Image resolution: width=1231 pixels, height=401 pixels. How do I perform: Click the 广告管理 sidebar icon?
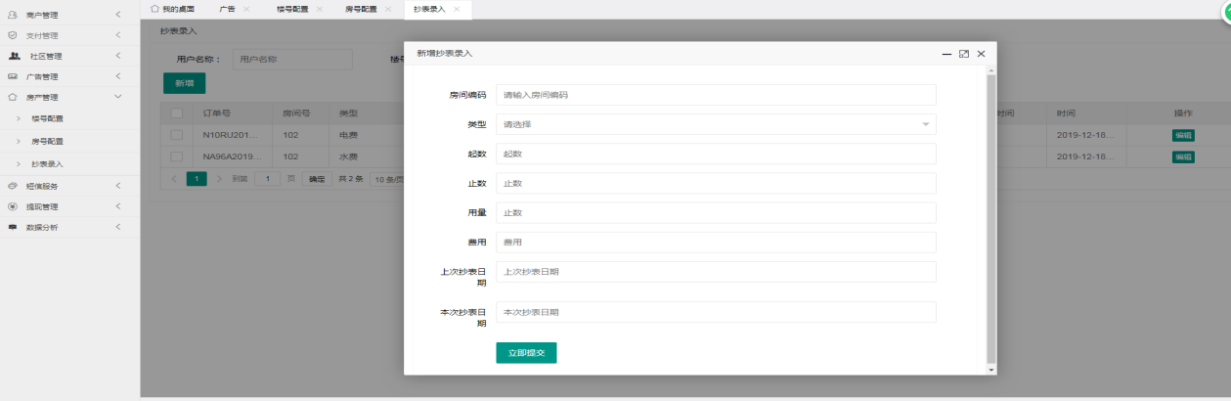[x=13, y=76]
